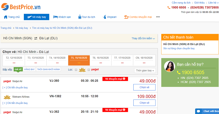219x114 pixels.
Task: Select date tab T4, 14/10/2020
Action: tap(57, 60)
